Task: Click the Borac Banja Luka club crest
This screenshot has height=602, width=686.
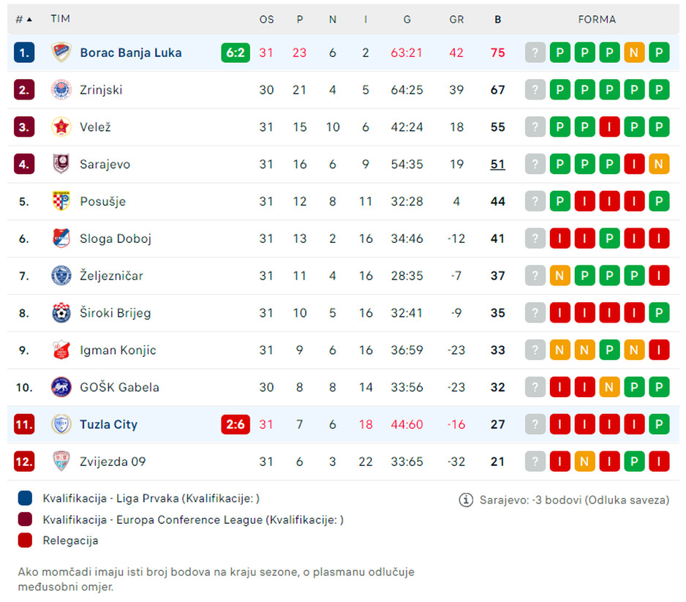Action: point(61,53)
